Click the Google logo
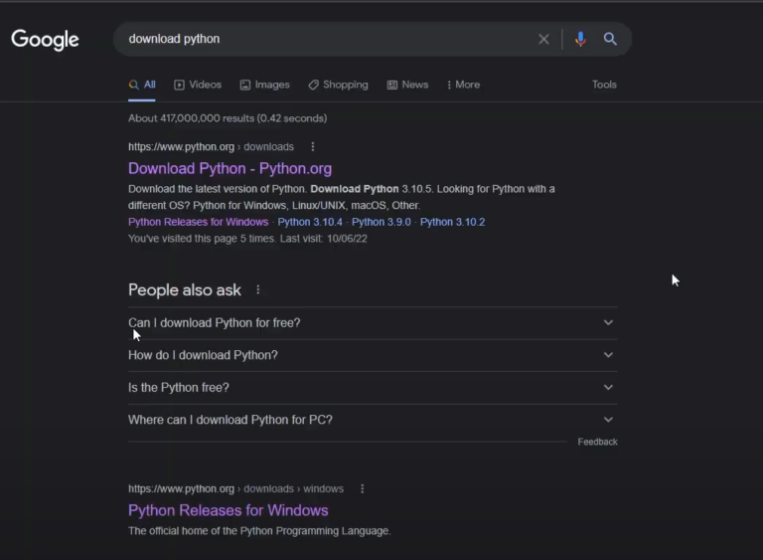The width and height of the screenshot is (763, 560). point(45,40)
